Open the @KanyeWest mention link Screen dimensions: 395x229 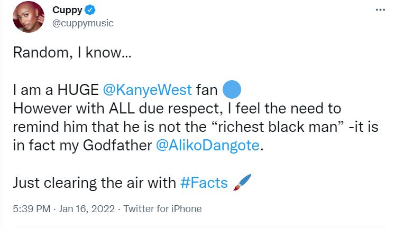147,90
